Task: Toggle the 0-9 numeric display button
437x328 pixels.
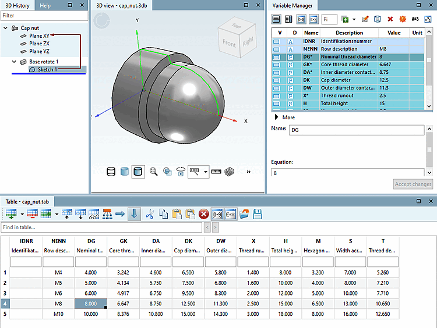Action: click(x=217, y=214)
